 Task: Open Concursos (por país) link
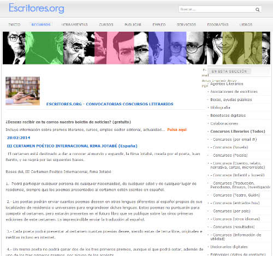(x=230, y=211)
